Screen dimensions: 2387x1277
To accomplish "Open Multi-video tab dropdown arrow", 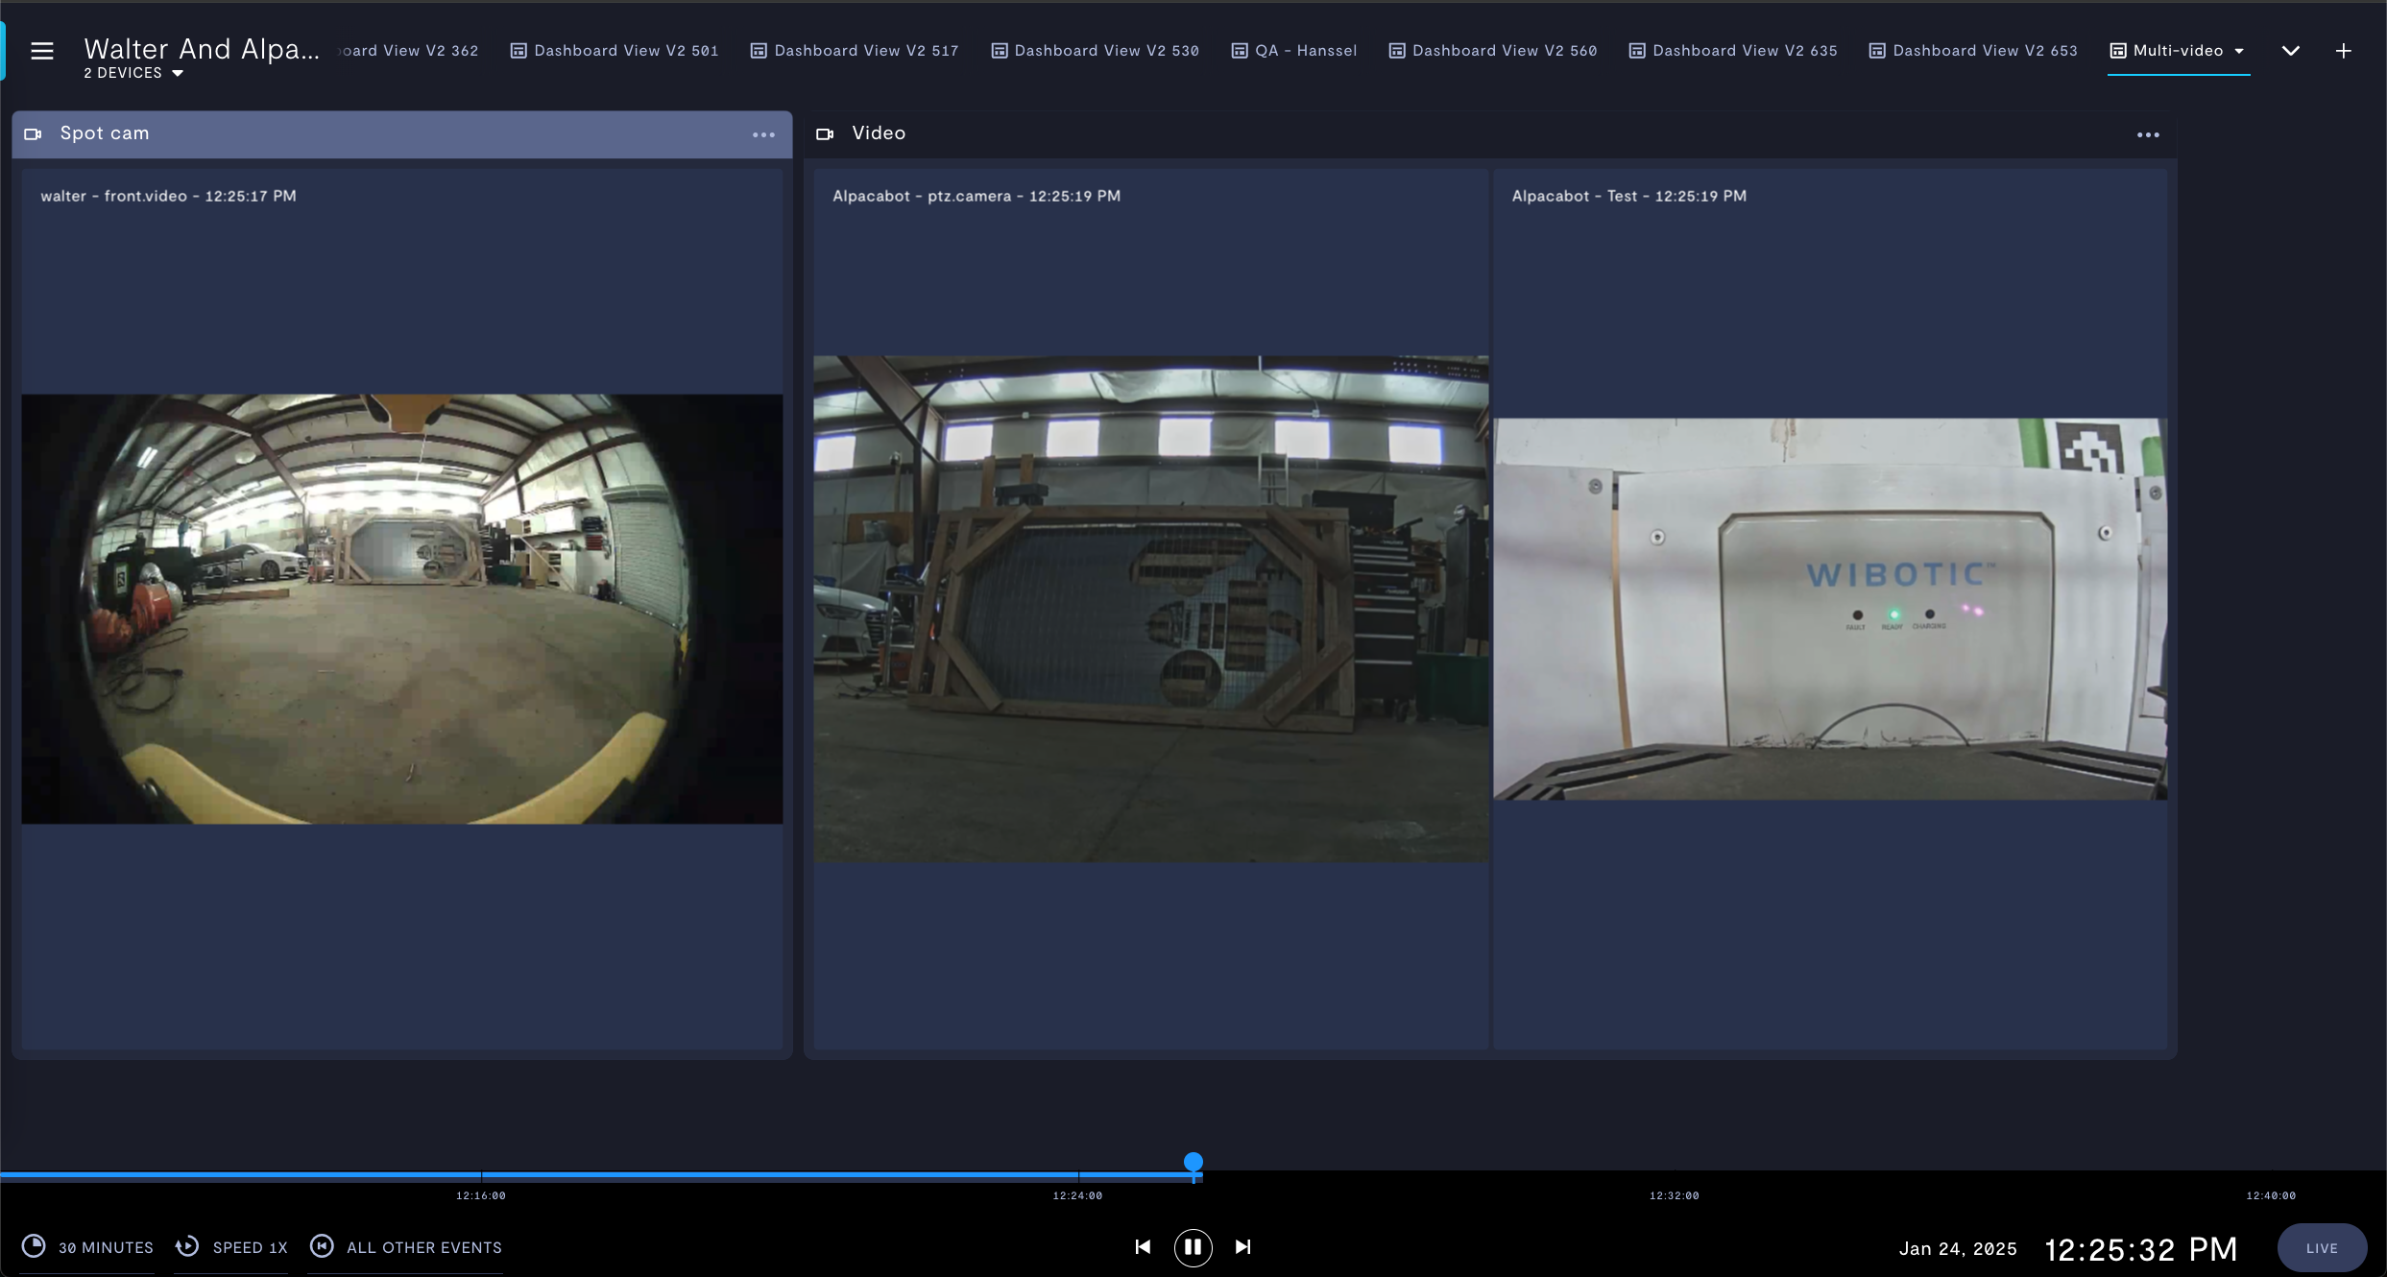I will point(2239,51).
